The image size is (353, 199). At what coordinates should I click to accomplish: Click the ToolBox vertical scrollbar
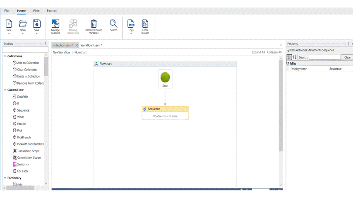point(46,66)
